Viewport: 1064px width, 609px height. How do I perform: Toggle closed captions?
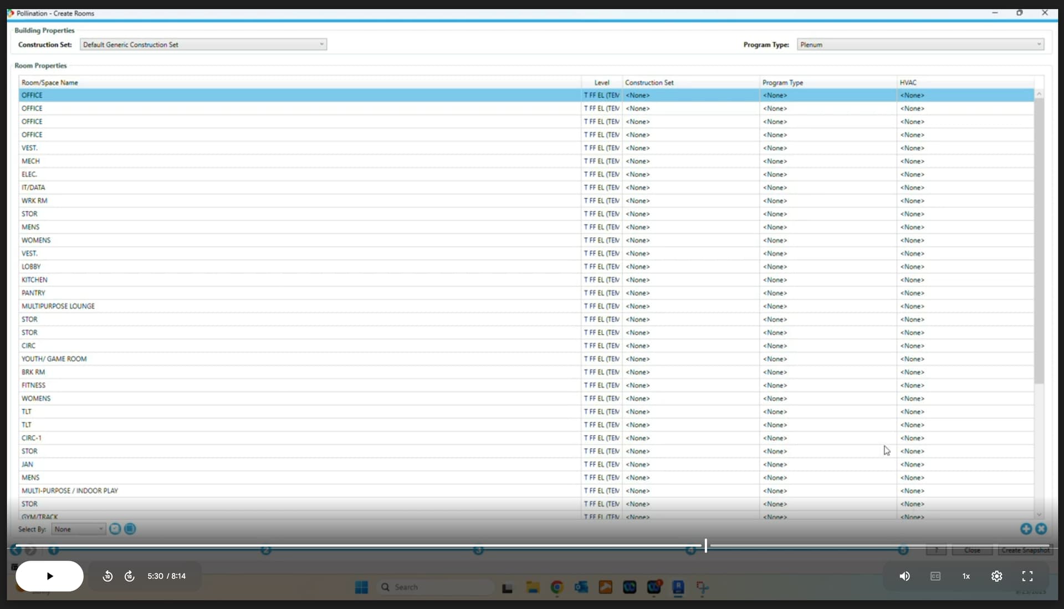point(935,576)
